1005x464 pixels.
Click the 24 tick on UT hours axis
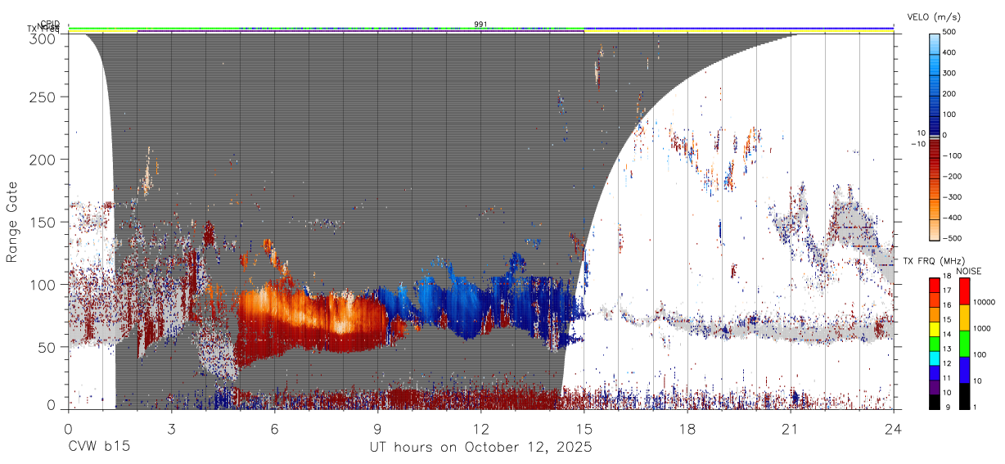pyautogui.click(x=893, y=429)
